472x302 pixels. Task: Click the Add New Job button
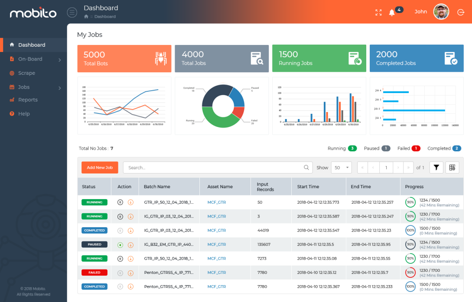tap(100, 167)
